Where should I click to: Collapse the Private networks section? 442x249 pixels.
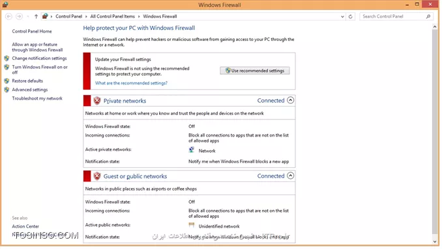point(290,100)
